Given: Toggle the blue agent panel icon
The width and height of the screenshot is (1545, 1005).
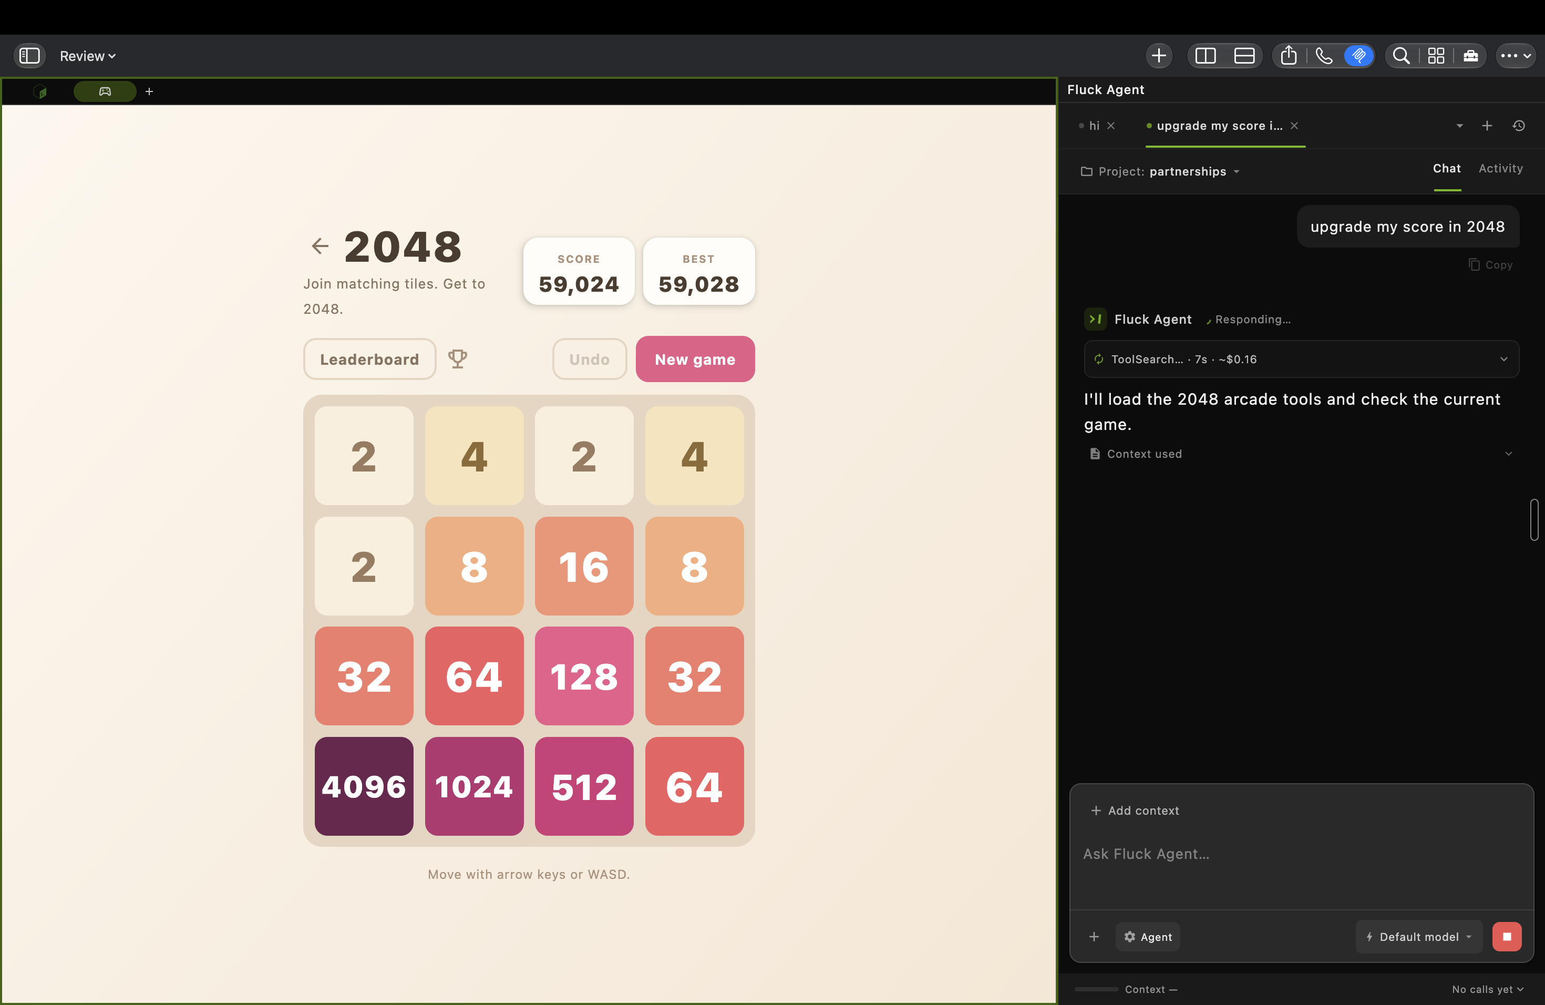Looking at the screenshot, I should tap(1358, 56).
